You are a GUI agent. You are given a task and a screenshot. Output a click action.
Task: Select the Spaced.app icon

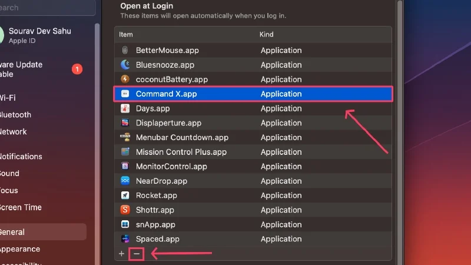[x=125, y=239]
